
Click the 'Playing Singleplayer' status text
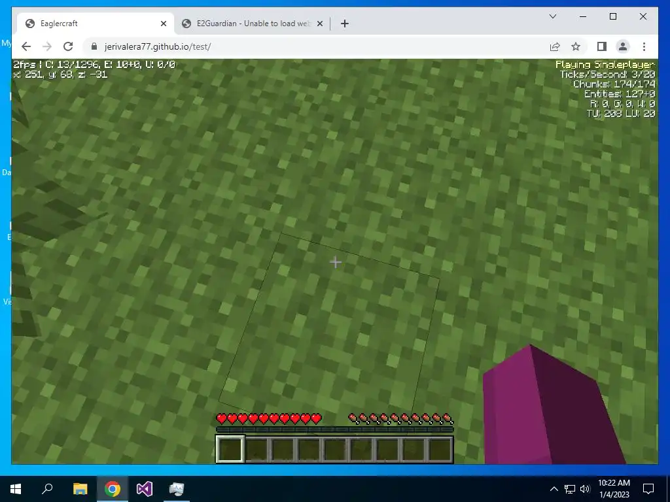605,65
